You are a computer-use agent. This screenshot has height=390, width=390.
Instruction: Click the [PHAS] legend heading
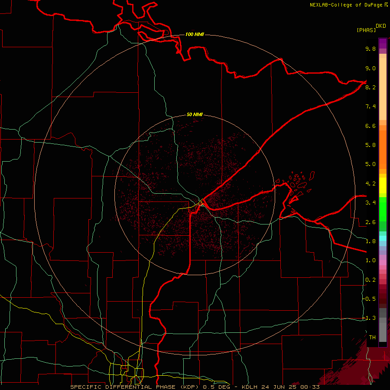[x=366, y=30]
